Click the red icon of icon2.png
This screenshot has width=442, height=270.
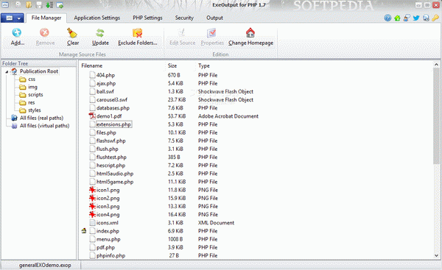[92, 198]
